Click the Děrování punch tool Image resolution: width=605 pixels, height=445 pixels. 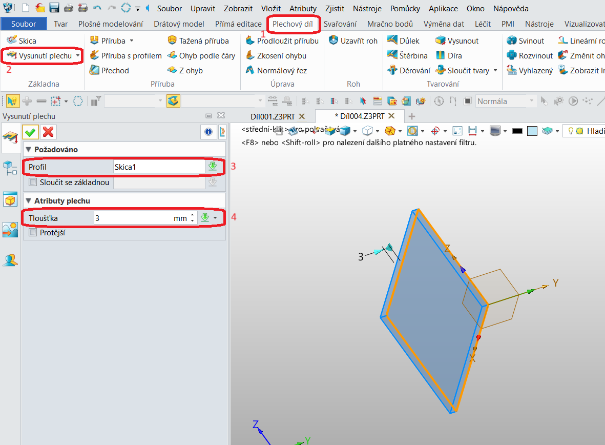pyautogui.click(x=409, y=70)
